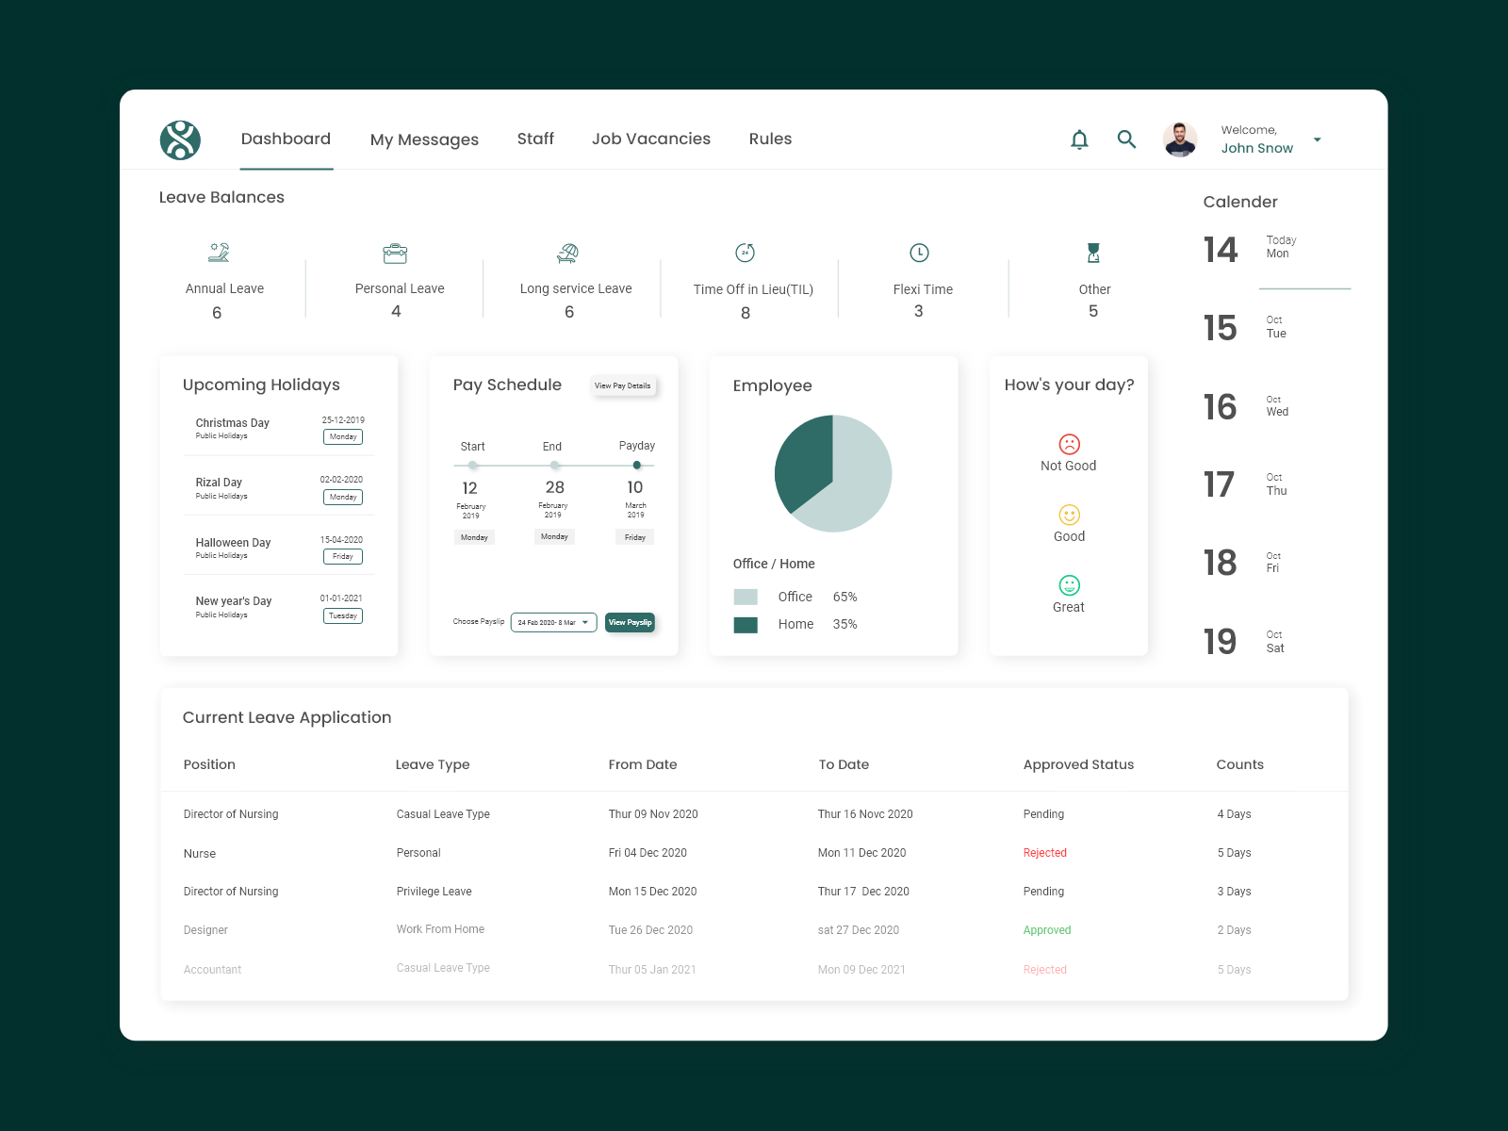Click the View Payslip button
The width and height of the screenshot is (1508, 1131).
pos(630,622)
